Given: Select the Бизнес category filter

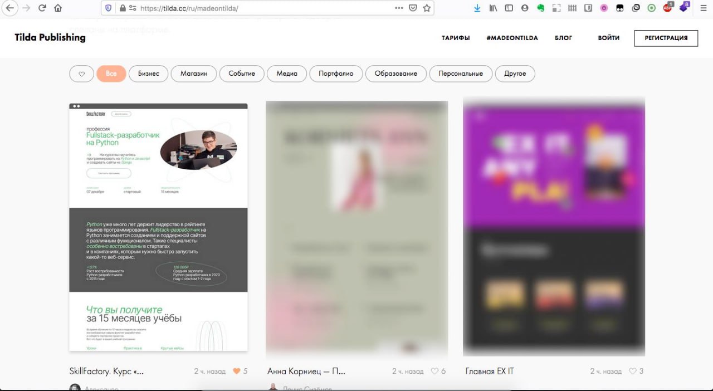Looking at the screenshot, I should pos(148,74).
